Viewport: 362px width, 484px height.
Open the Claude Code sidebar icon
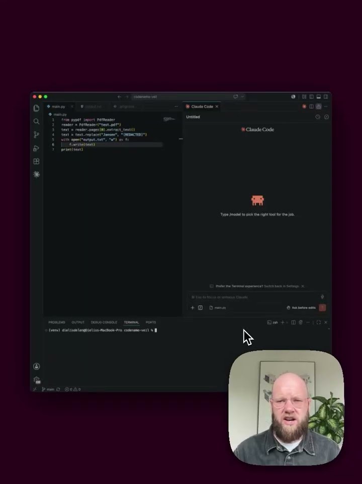[x=36, y=175]
